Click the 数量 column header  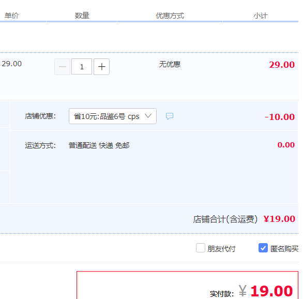82,16
